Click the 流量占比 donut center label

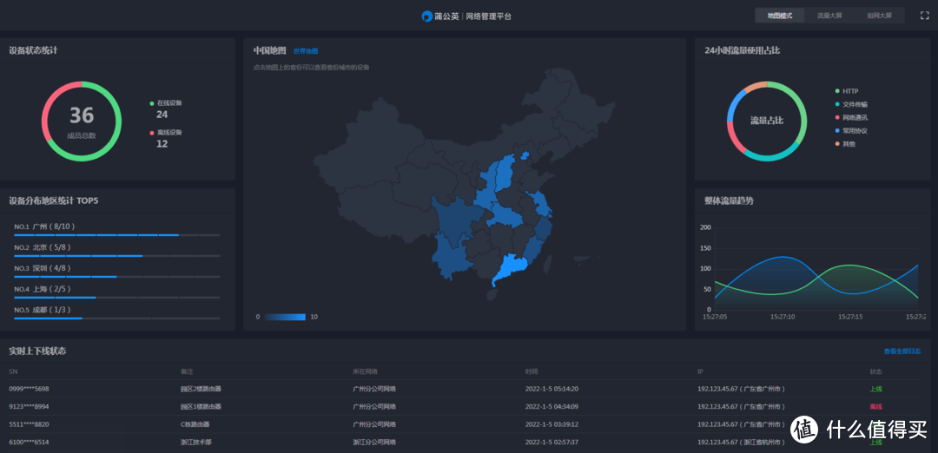coord(767,121)
